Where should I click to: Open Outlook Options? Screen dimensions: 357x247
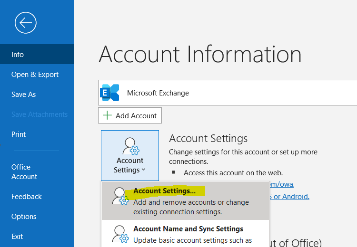click(x=37, y=216)
